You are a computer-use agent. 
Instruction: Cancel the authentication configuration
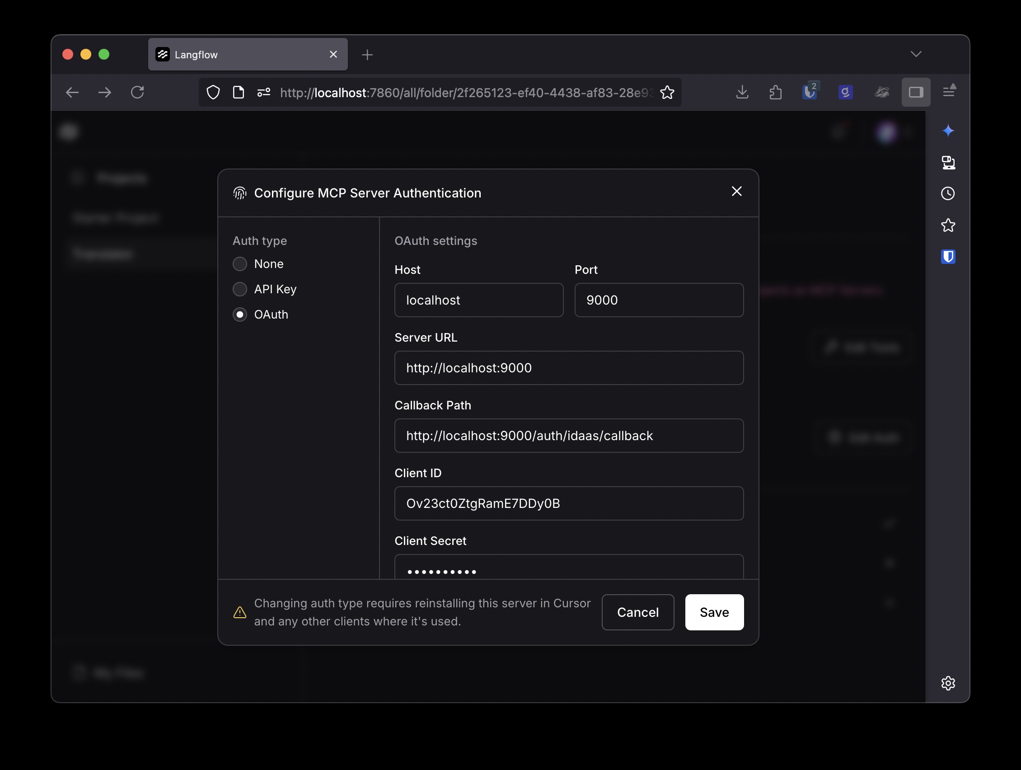(x=637, y=612)
